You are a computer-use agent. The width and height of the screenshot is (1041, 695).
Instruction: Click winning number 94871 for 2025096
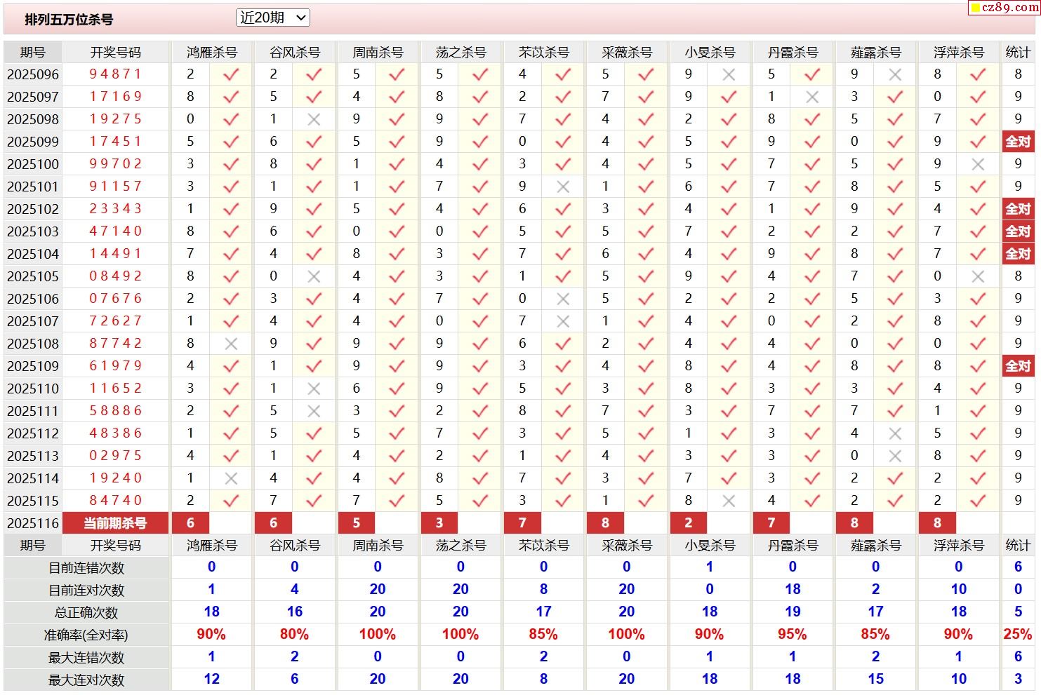115,74
